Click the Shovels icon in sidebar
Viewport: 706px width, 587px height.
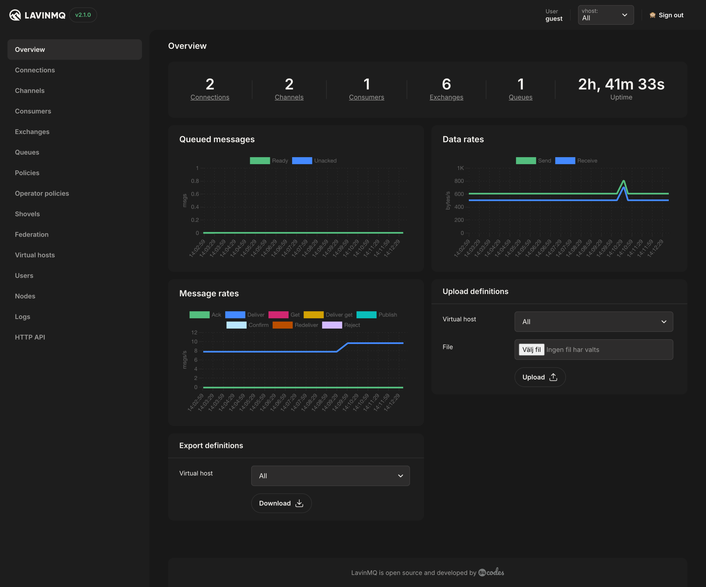pyautogui.click(x=28, y=214)
